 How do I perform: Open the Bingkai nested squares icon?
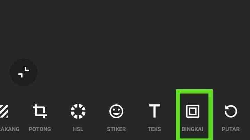click(x=193, y=111)
